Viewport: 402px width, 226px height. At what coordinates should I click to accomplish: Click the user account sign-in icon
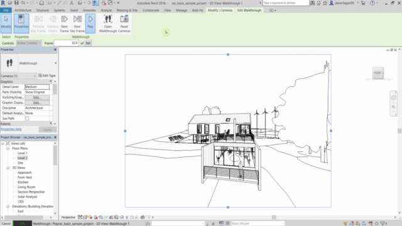pyautogui.click(x=331, y=3)
